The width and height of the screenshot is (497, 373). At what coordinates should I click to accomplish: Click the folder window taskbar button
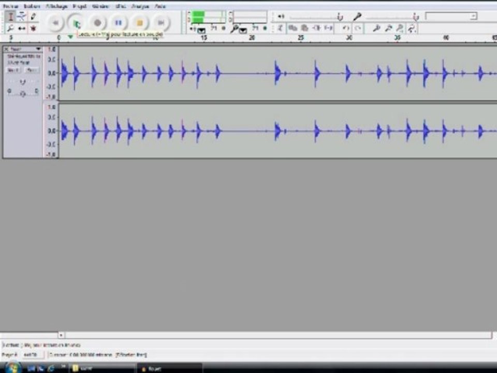[101, 368]
